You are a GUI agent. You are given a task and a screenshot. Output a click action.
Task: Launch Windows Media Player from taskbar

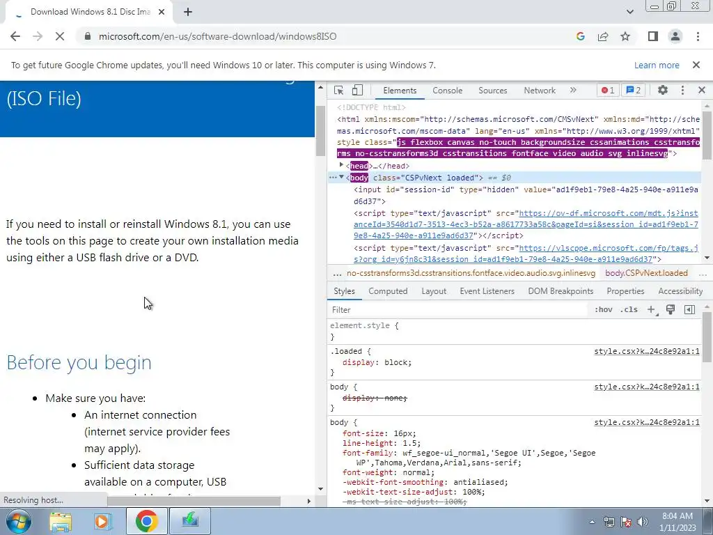click(x=102, y=521)
